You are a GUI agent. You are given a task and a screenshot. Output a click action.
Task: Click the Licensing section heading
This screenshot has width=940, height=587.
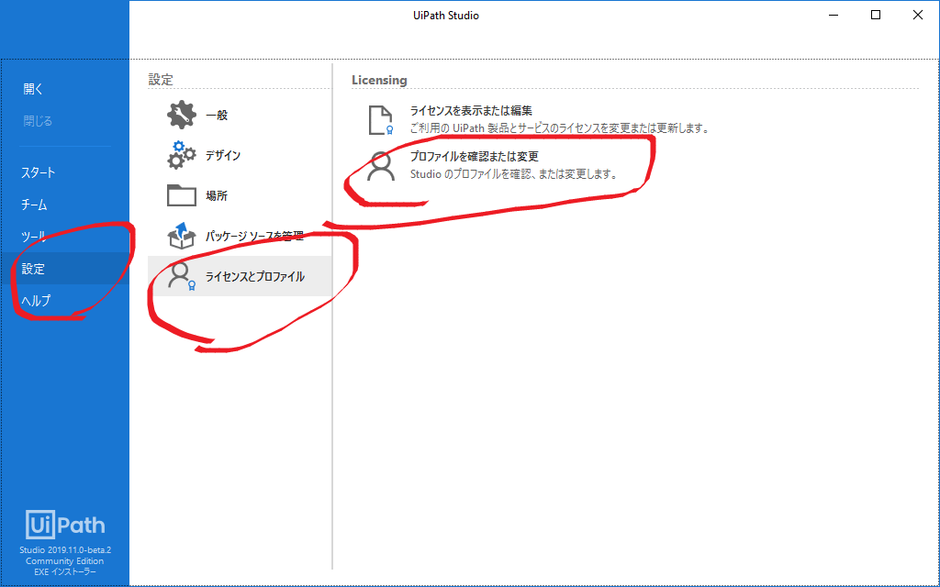pos(379,80)
